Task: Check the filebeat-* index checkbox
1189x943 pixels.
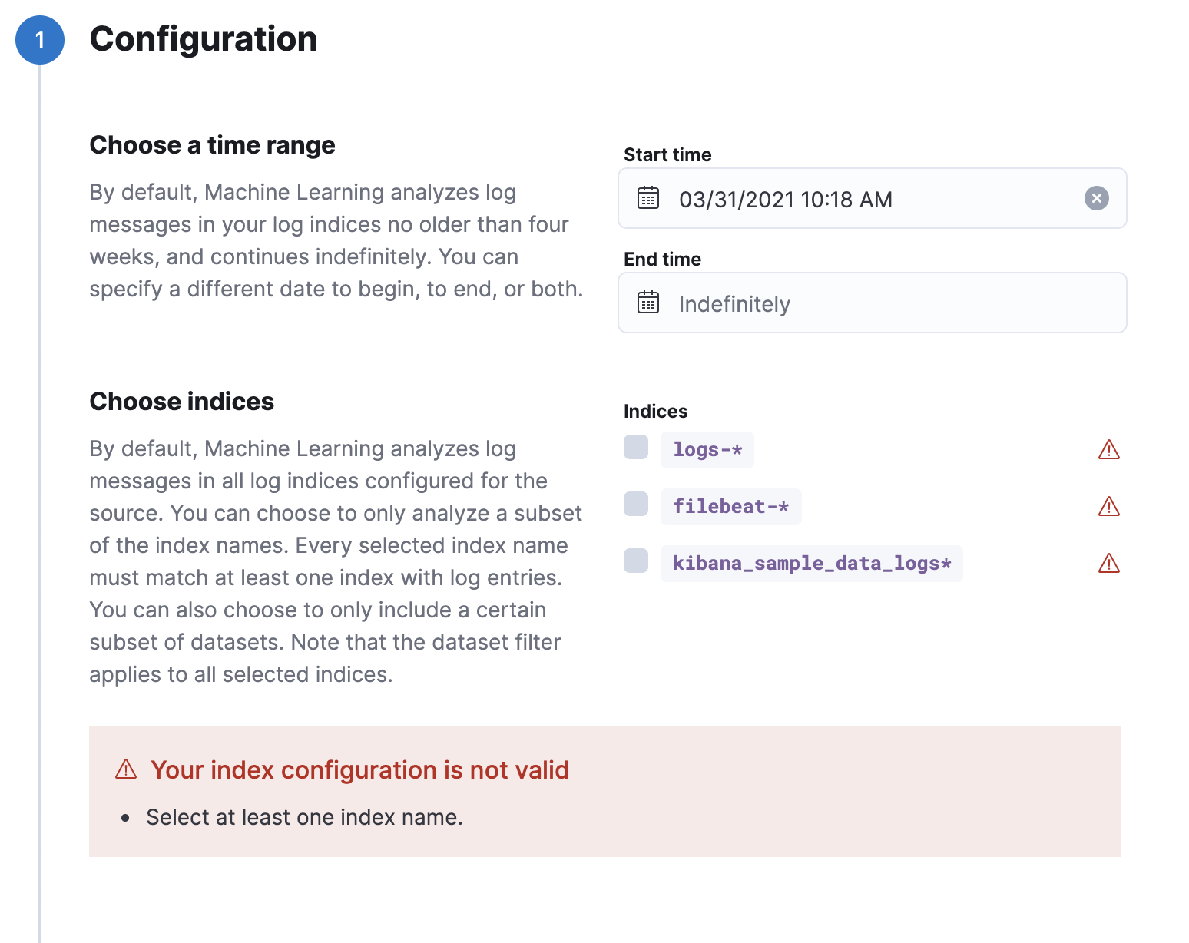Action: pos(636,504)
